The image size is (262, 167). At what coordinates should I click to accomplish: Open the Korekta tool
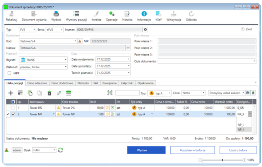click(96, 14)
